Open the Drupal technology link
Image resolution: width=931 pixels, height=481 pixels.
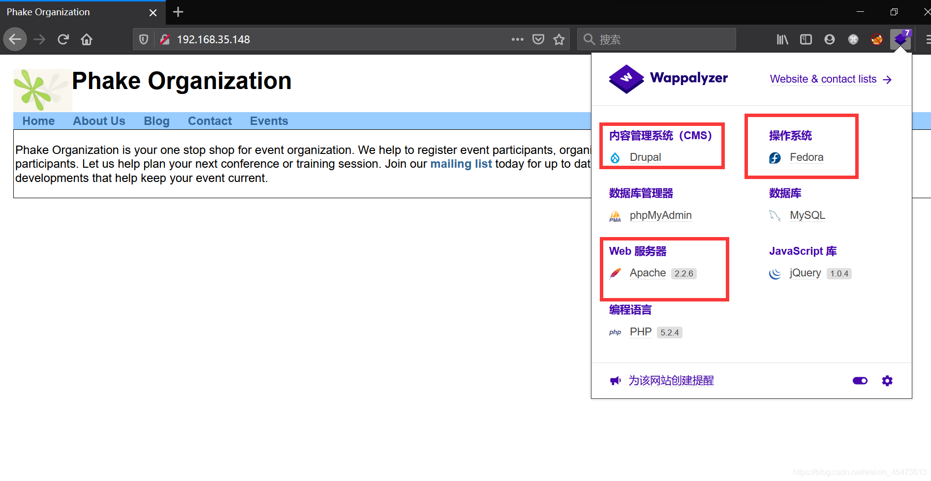tap(645, 157)
